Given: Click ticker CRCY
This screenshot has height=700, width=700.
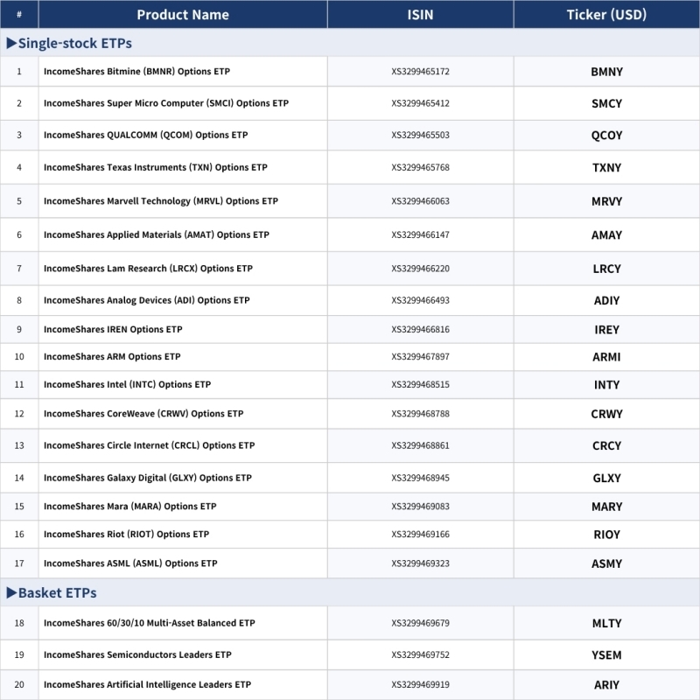Looking at the screenshot, I should [x=606, y=446].
